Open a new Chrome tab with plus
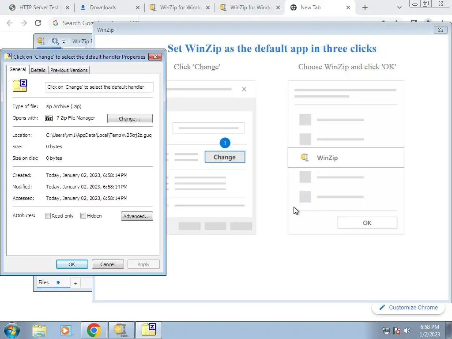The image size is (452, 339). click(365, 8)
